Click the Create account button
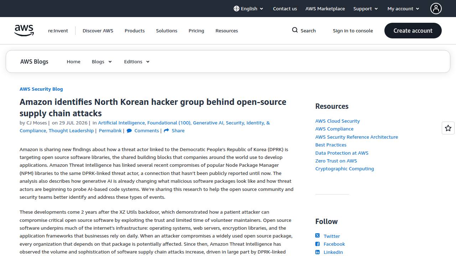The height and width of the screenshot is (256, 456). pos(413,31)
